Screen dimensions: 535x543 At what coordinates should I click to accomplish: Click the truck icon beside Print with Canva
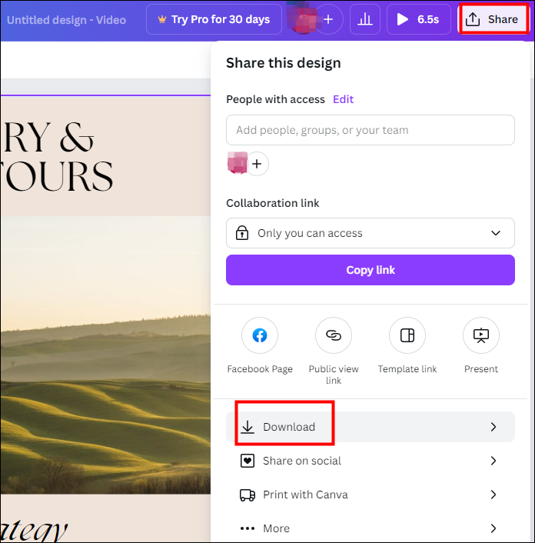tap(247, 495)
